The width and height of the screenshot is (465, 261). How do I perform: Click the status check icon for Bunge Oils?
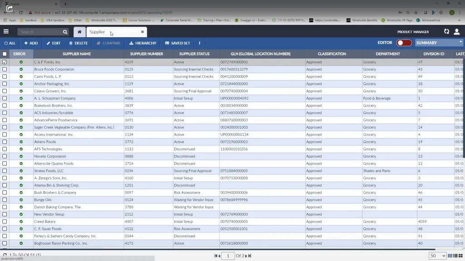tap(21, 200)
